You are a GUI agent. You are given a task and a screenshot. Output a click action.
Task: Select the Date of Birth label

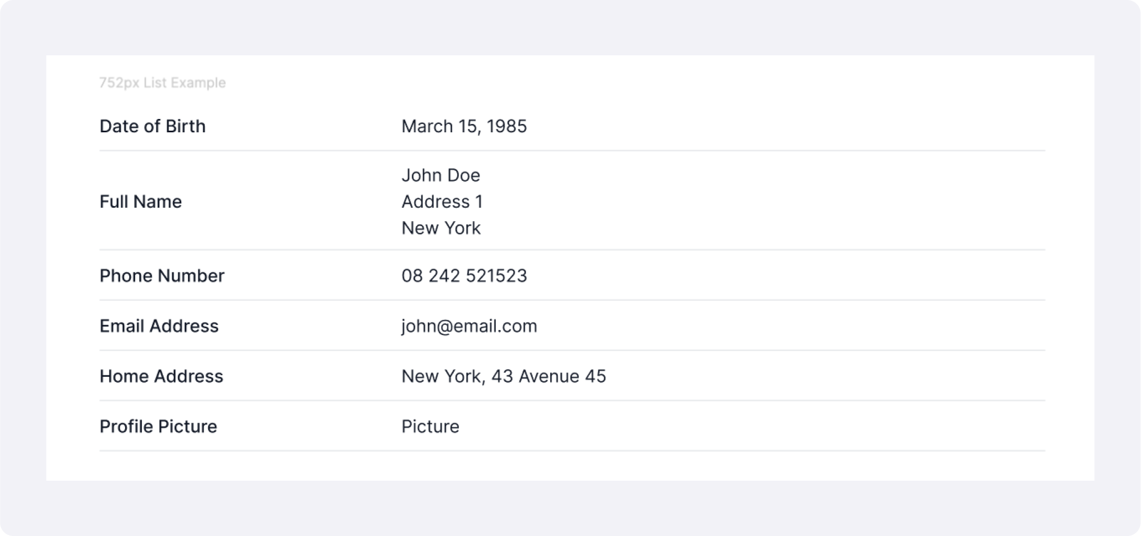point(153,126)
